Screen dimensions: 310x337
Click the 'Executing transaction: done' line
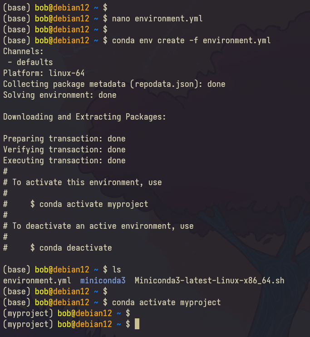click(64, 161)
